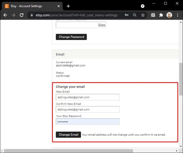
Task: Click the horizontal scrollbar thumb
Action: [x=68, y=151]
